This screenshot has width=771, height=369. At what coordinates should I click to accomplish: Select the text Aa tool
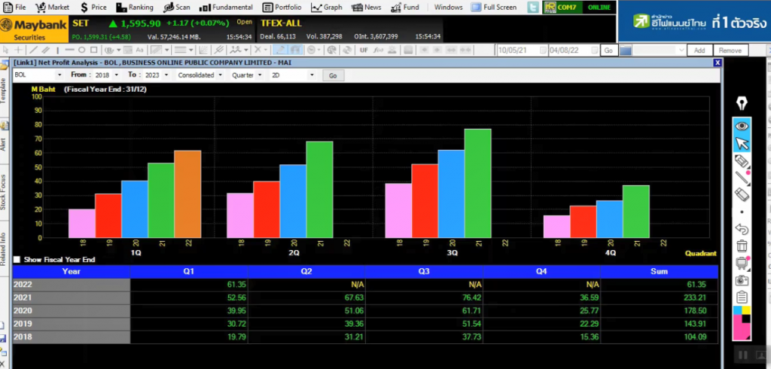pos(139,50)
